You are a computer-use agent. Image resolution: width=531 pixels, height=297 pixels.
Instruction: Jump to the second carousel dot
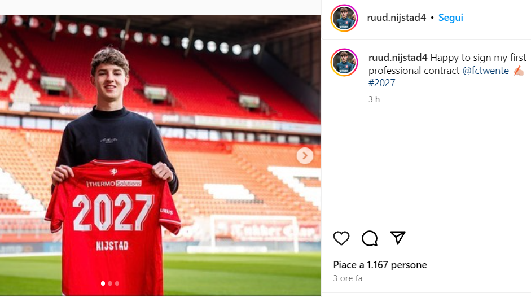click(110, 283)
